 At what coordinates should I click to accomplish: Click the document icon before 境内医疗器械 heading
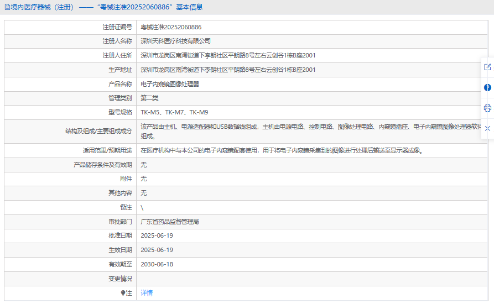tap(7, 7)
